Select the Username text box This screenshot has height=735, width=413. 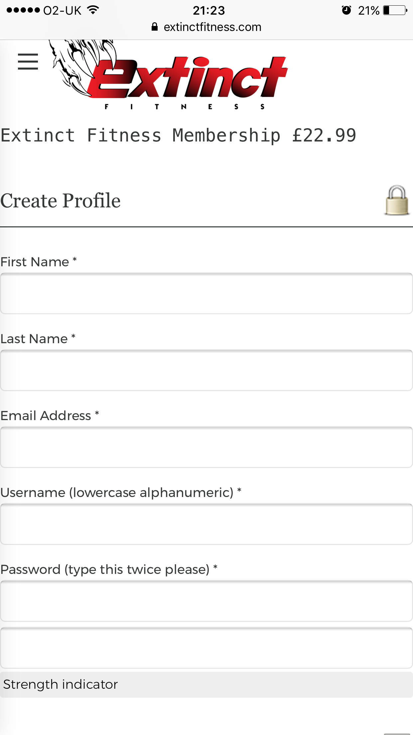tap(206, 524)
